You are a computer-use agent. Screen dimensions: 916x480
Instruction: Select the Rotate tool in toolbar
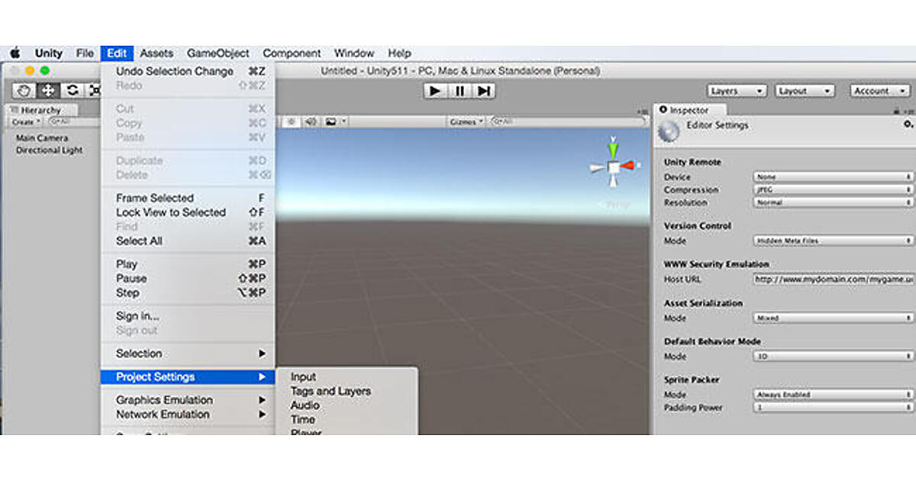tap(73, 91)
